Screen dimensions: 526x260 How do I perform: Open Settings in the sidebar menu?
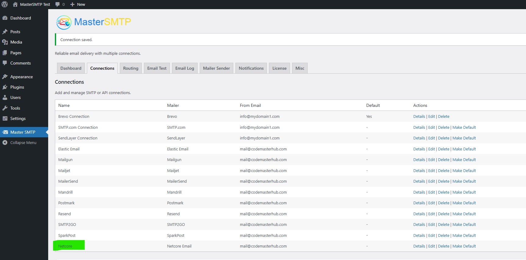pos(18,118)
